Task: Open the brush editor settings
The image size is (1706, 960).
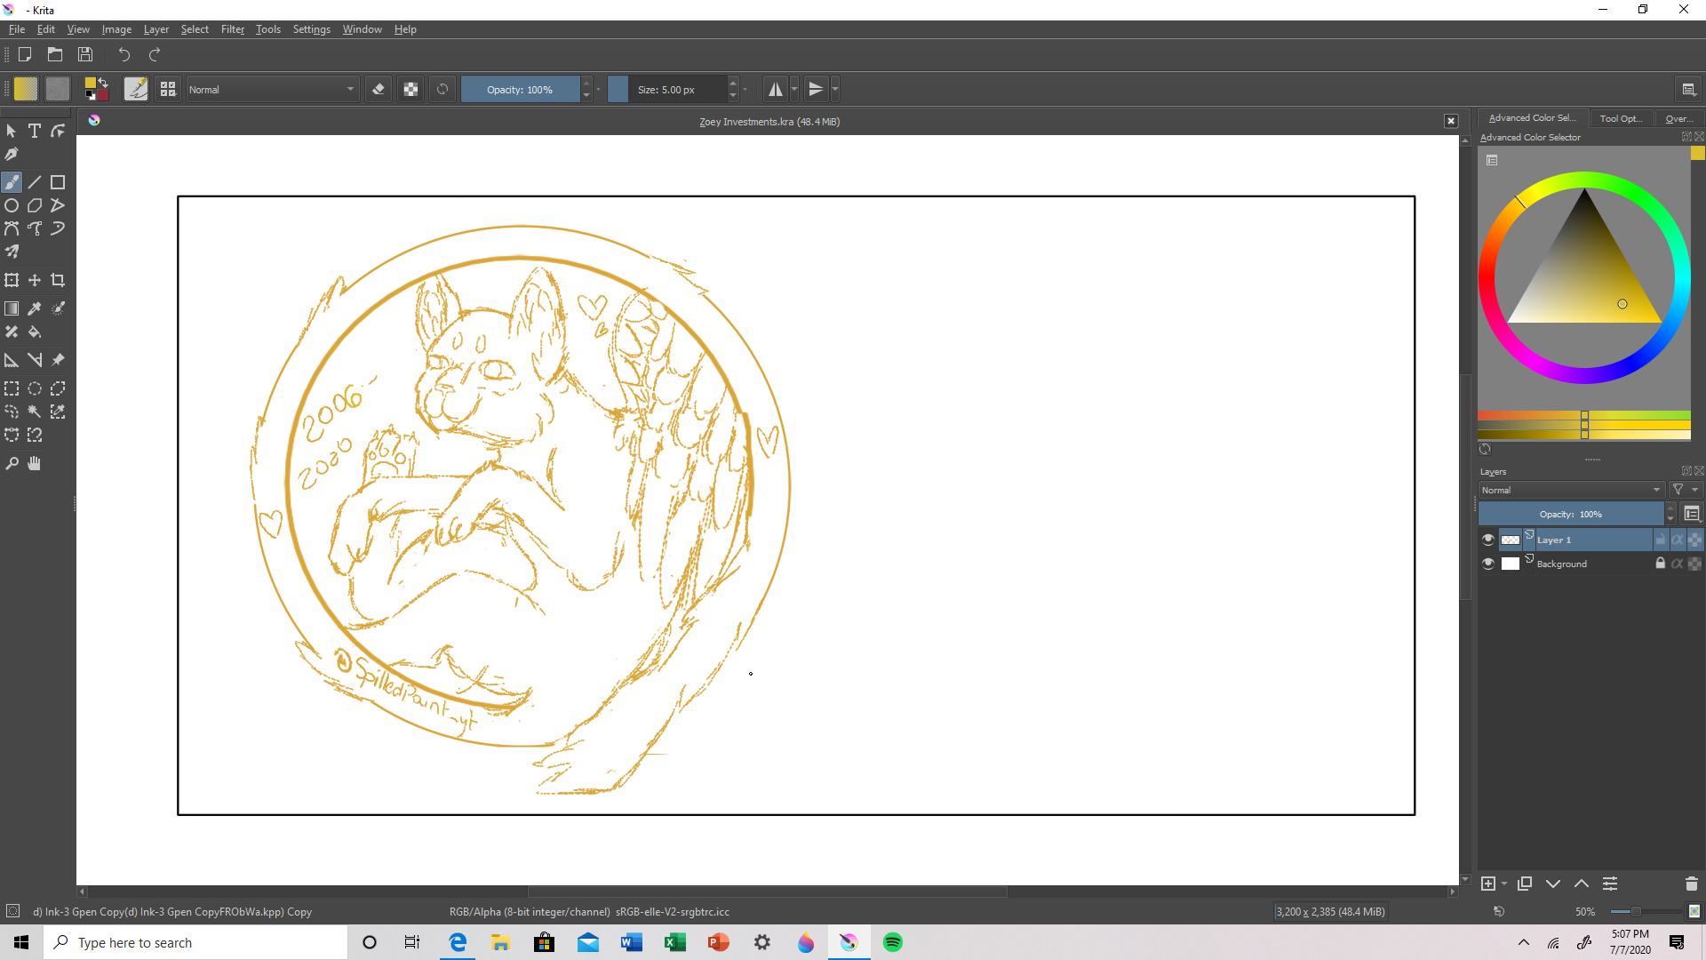Action: [136, 89]
